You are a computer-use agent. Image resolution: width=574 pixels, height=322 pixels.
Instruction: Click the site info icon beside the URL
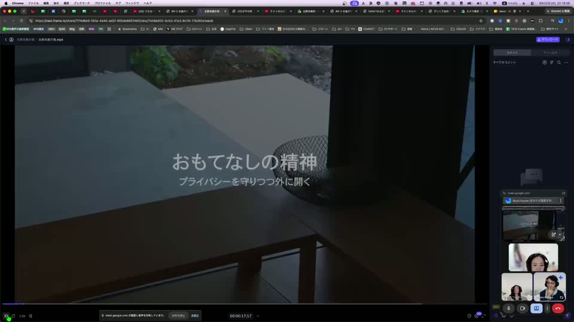30,21
